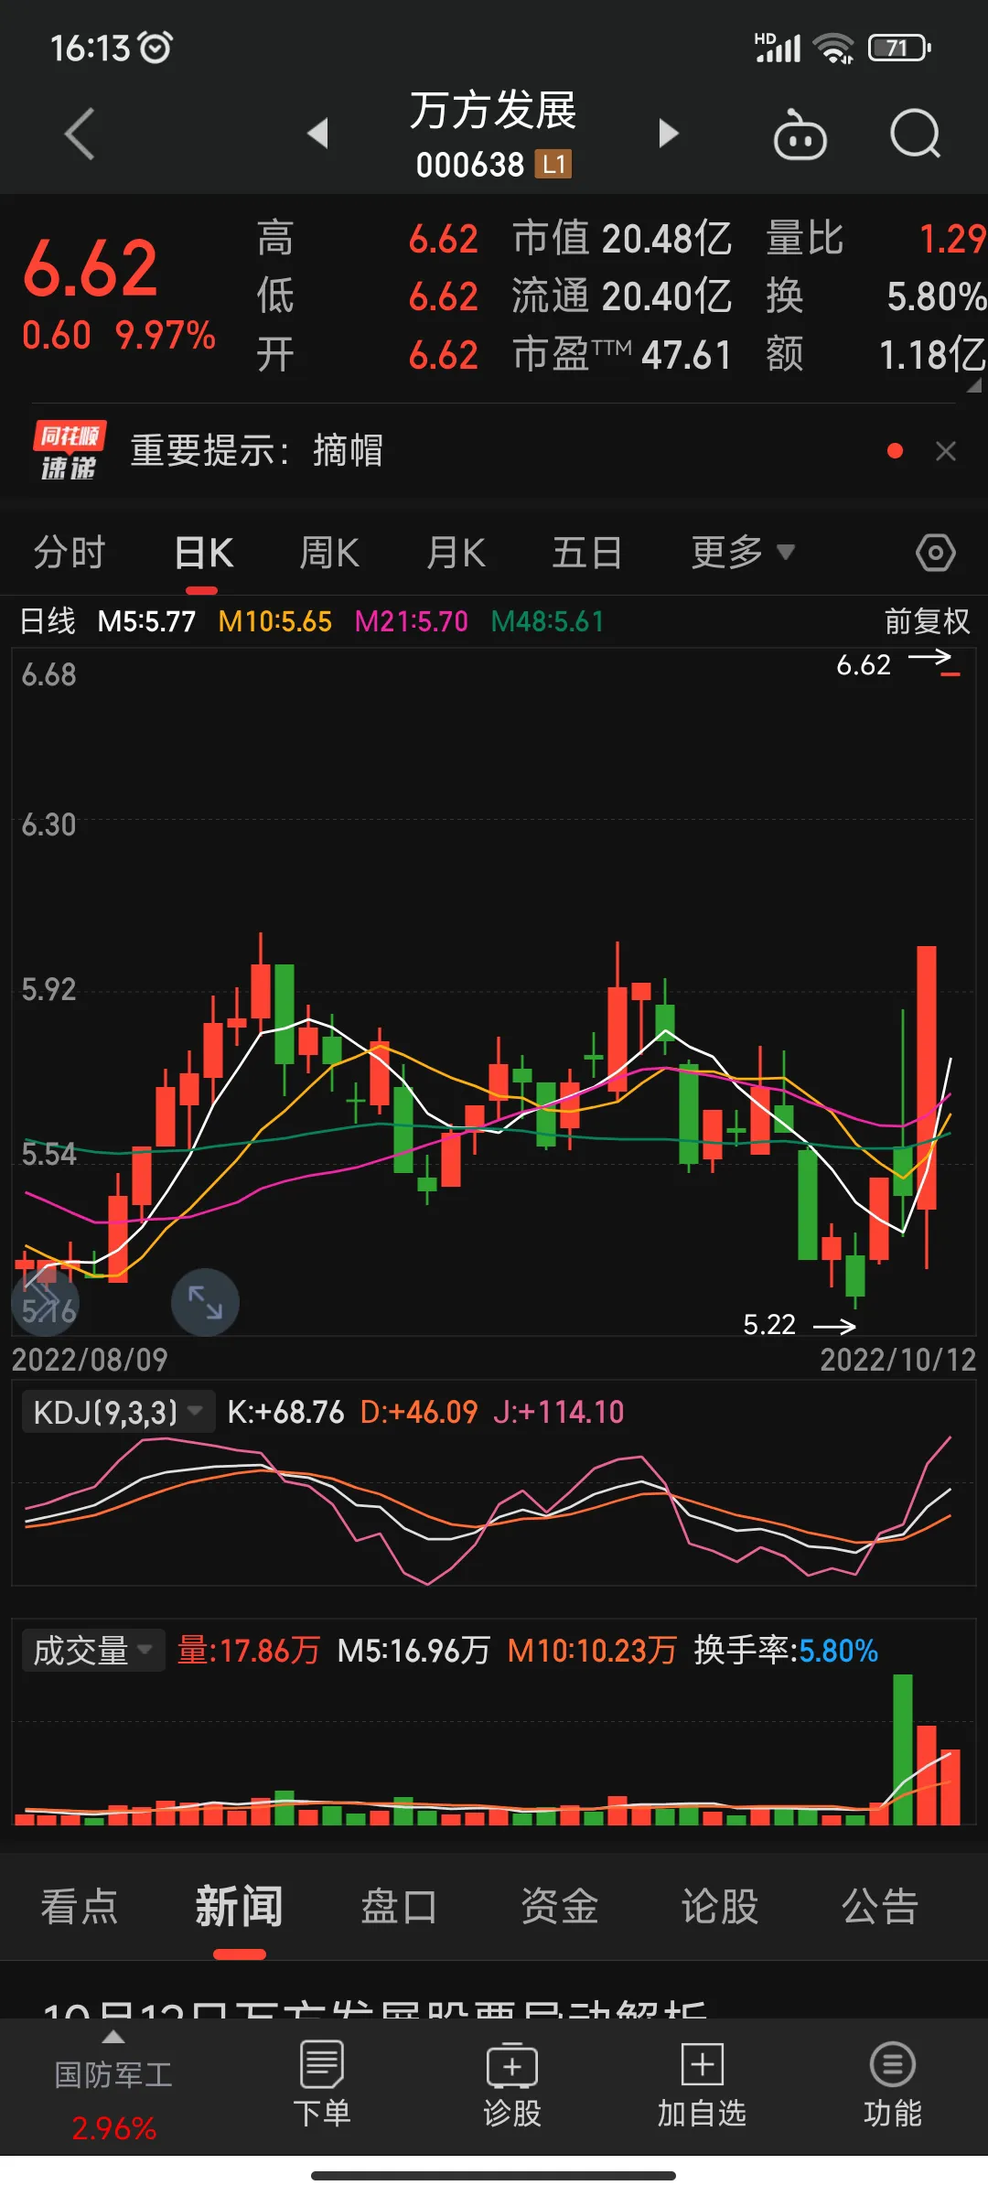The height and width of the screenshot is (2196, 988).
Task: Open 成交量 indicator dropdown
Action: (92, 1651)
